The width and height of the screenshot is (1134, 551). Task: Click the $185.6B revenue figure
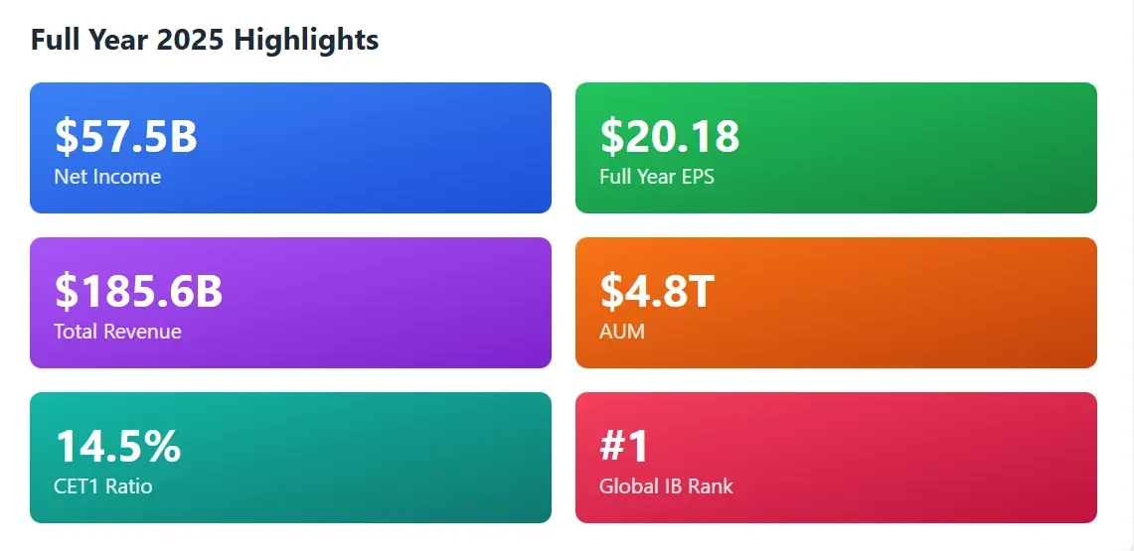[138, 292]
